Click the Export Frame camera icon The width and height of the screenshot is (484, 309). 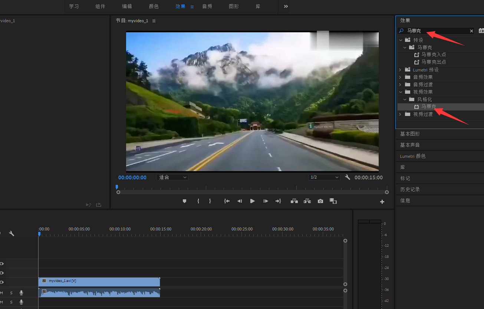coord(320,201)
